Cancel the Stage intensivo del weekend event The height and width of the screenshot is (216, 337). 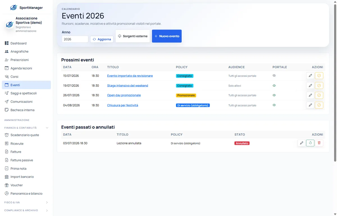[x=319, y=85]
